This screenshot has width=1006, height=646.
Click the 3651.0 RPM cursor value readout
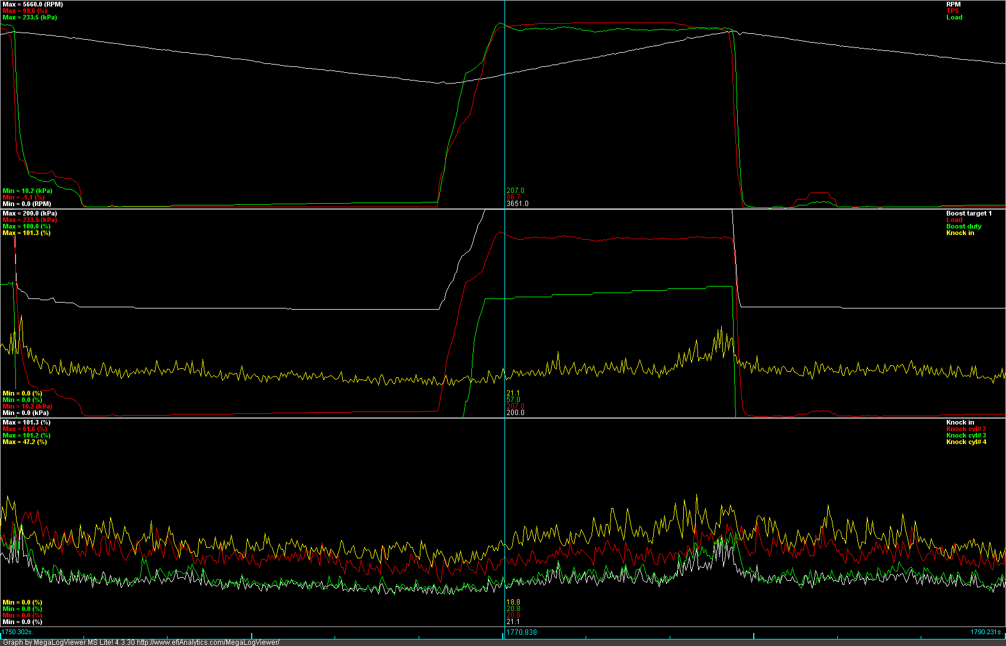[x=517, y=204]
